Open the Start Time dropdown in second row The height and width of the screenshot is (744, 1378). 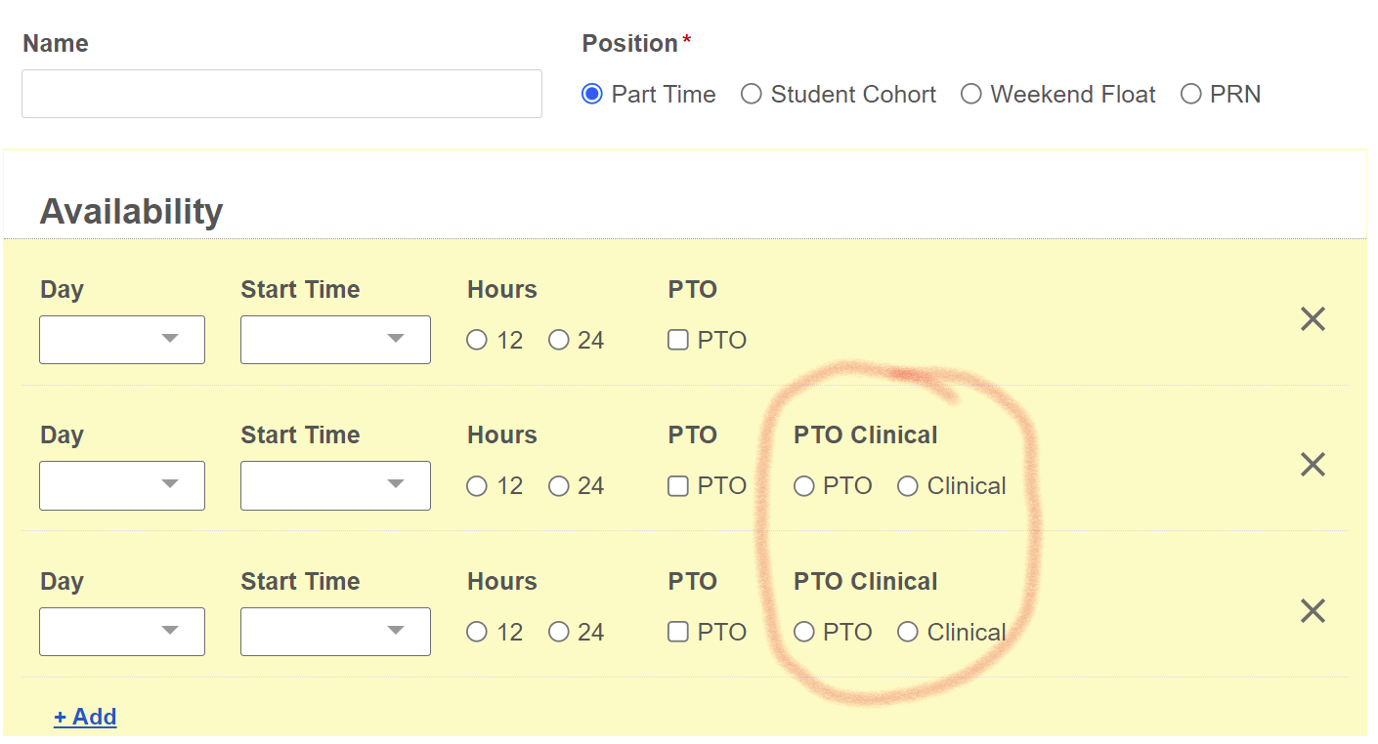tap(335, 485)
